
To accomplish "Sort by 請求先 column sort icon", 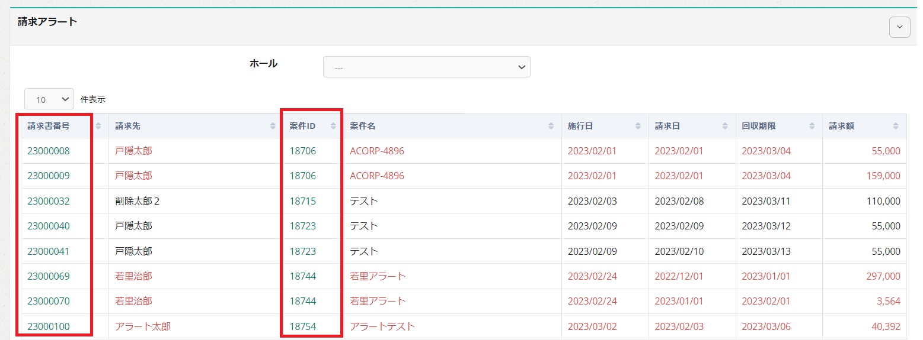I will pos(273,126).
